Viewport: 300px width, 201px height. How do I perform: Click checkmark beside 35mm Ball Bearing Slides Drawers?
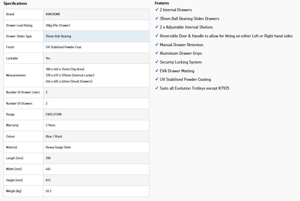pos(157,18)
